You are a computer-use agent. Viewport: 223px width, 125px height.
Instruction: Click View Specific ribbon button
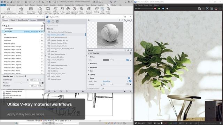pos(102,11)
